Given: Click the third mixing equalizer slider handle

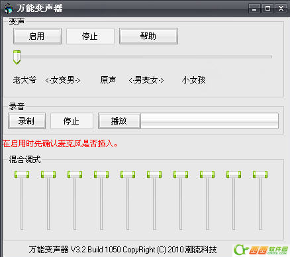Looking at the screenshot, I should [75, 174].
